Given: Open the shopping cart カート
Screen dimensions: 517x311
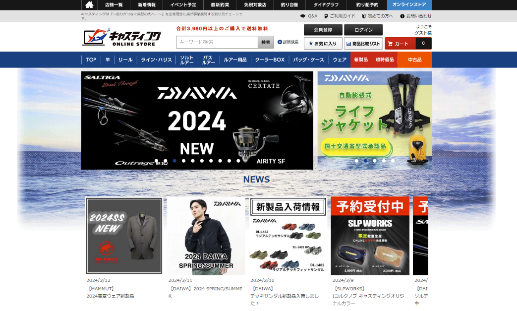Looking at the screenshot, I should [x=407, y=44].
